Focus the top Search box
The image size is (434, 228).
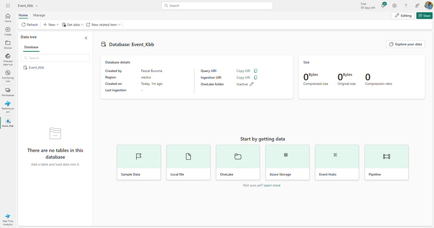point(218,5)
